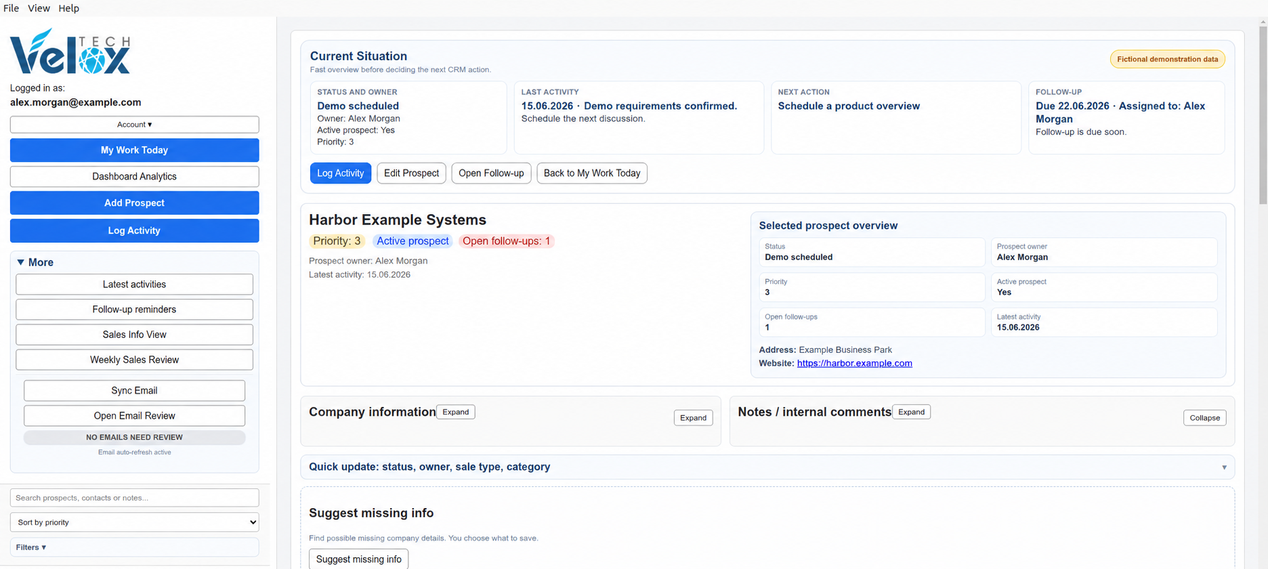Click the Open Follow-up button
This screenshot has width=1268, height=569.
coord(491,173)
